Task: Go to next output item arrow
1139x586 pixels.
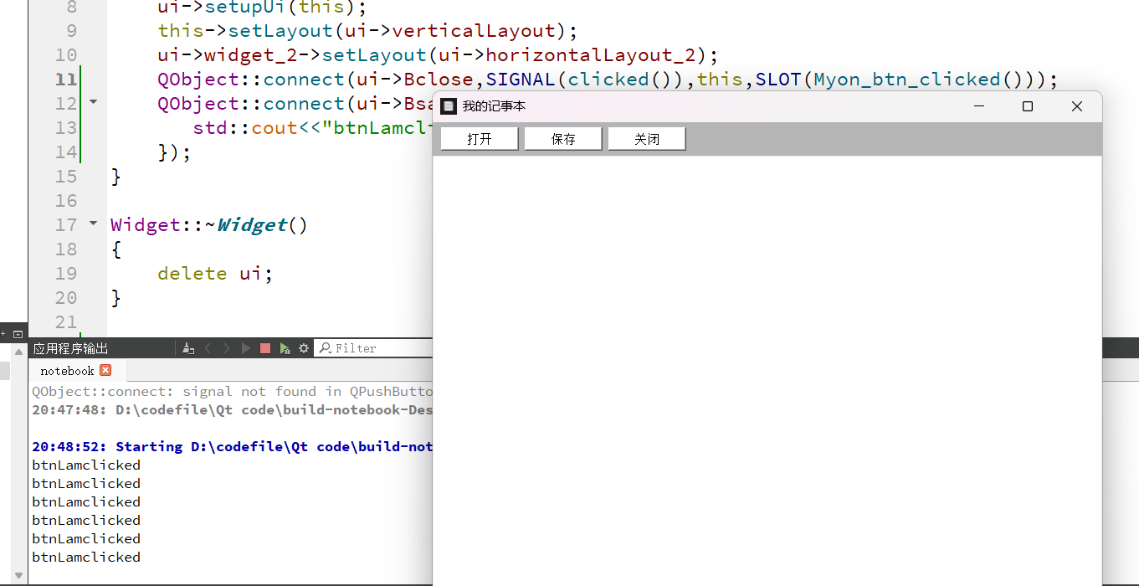Action: click(227, 348)
